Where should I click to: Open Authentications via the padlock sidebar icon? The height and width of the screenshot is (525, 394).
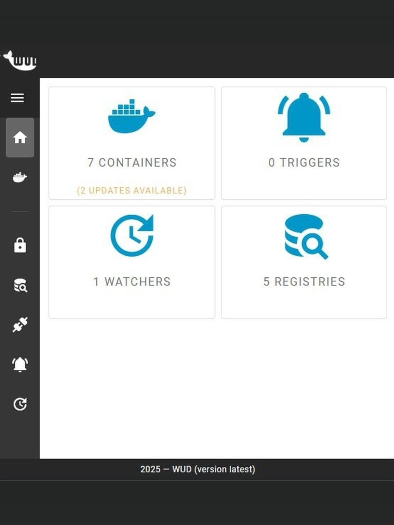[x=20, y=245]
